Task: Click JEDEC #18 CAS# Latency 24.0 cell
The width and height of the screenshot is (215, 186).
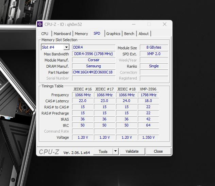Action: (x=127, y=101)
